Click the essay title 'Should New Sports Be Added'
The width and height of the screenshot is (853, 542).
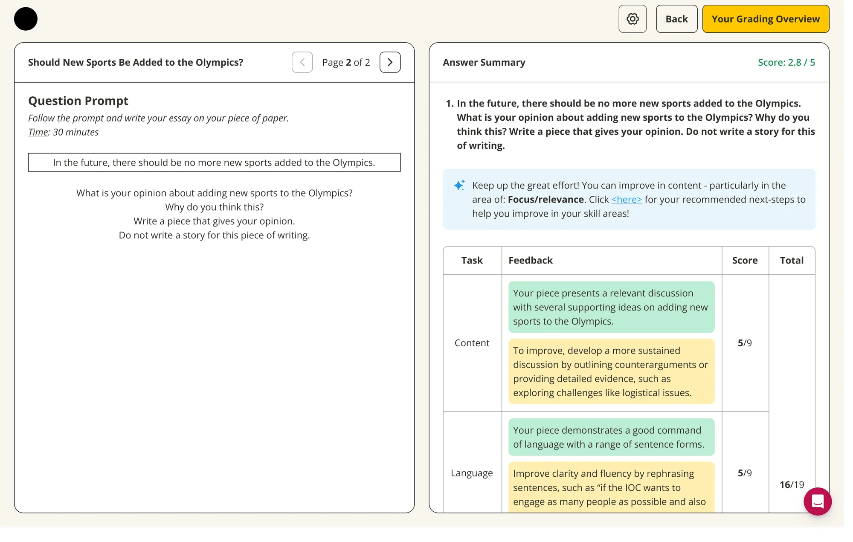coord(136,62)
